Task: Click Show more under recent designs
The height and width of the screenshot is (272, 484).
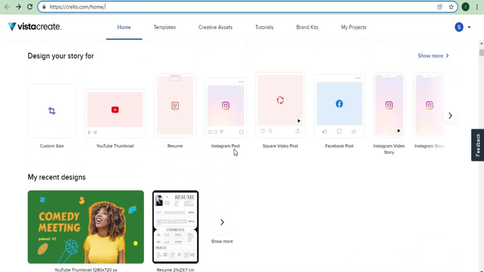Action: (222, 241)
